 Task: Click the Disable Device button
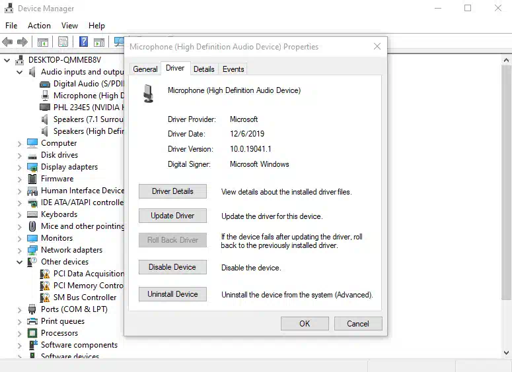[172, 267]
